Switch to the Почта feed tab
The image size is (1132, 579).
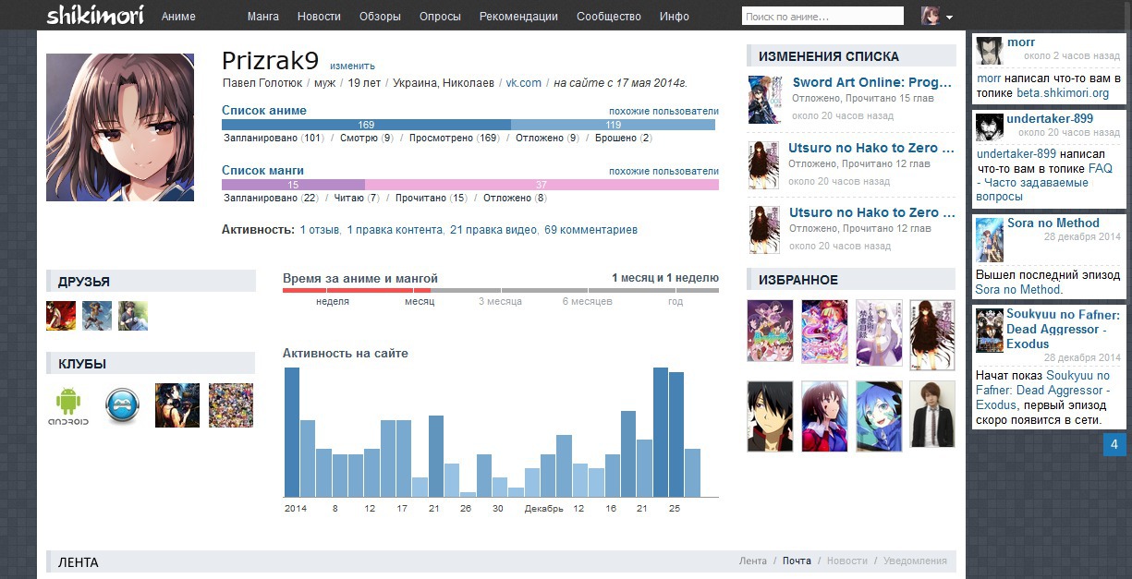(797, 561)
